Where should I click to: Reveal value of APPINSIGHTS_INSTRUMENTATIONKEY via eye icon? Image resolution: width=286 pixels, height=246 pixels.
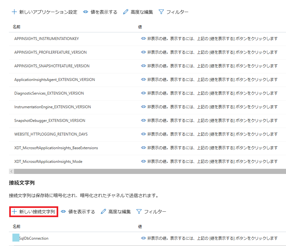pyautogui.click(x=143, y=39)
